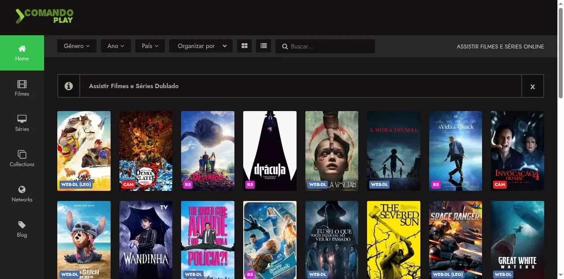Open the Networks section
This screenshot has width=564, height=279.
pyautogui.click(x=22, y=194)
